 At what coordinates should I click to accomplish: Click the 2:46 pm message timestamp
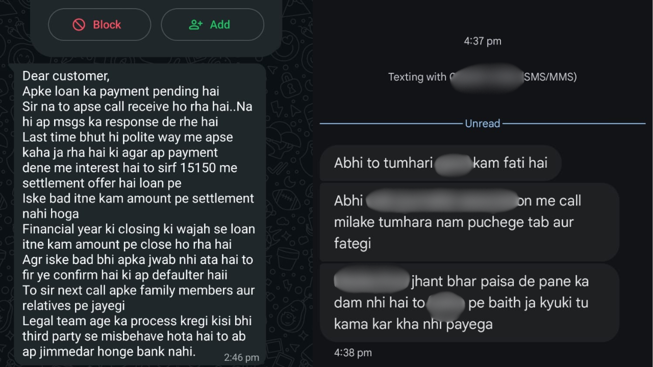[241, 357]
